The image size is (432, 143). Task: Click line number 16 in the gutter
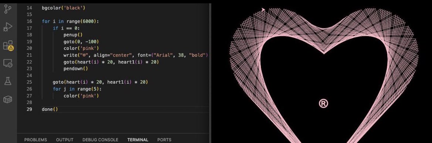coord(29,21)
